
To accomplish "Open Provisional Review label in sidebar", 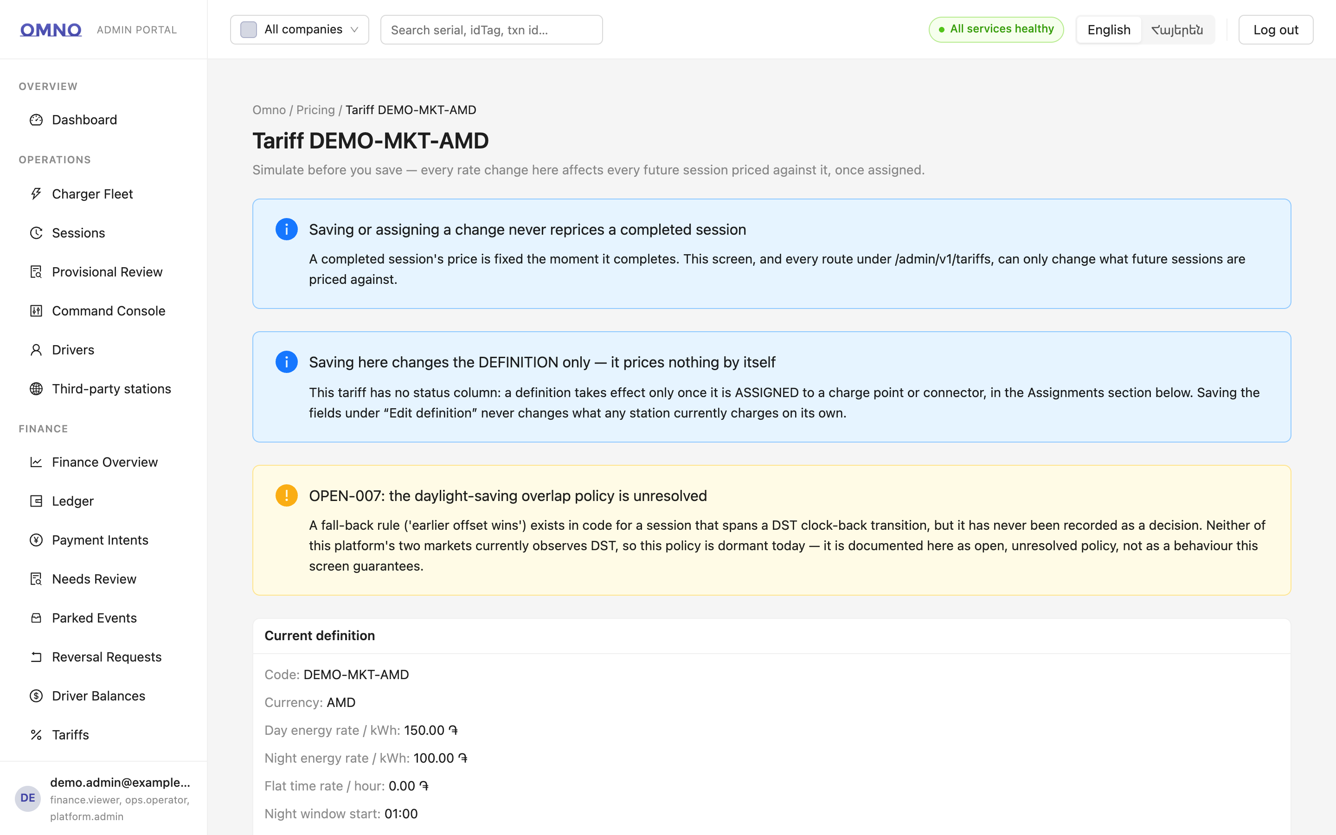I will [x=107, y=272].
